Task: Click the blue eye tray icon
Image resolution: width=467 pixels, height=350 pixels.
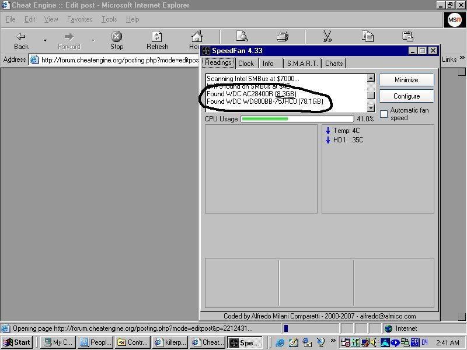Action: coord(395,342)
